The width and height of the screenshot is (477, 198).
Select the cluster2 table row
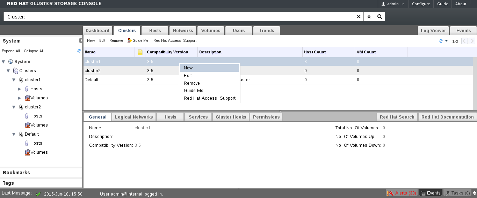click(278, 71)
